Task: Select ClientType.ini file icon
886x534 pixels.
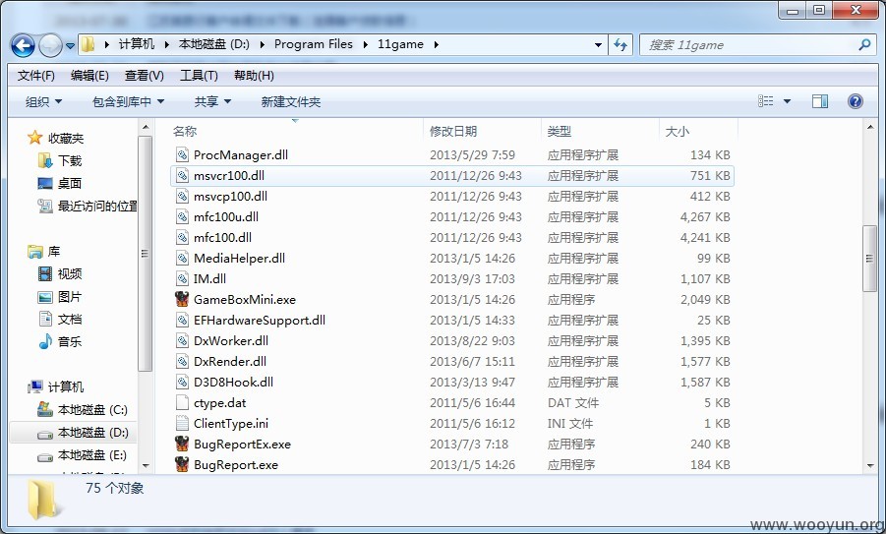Action: tap(182, 423)
